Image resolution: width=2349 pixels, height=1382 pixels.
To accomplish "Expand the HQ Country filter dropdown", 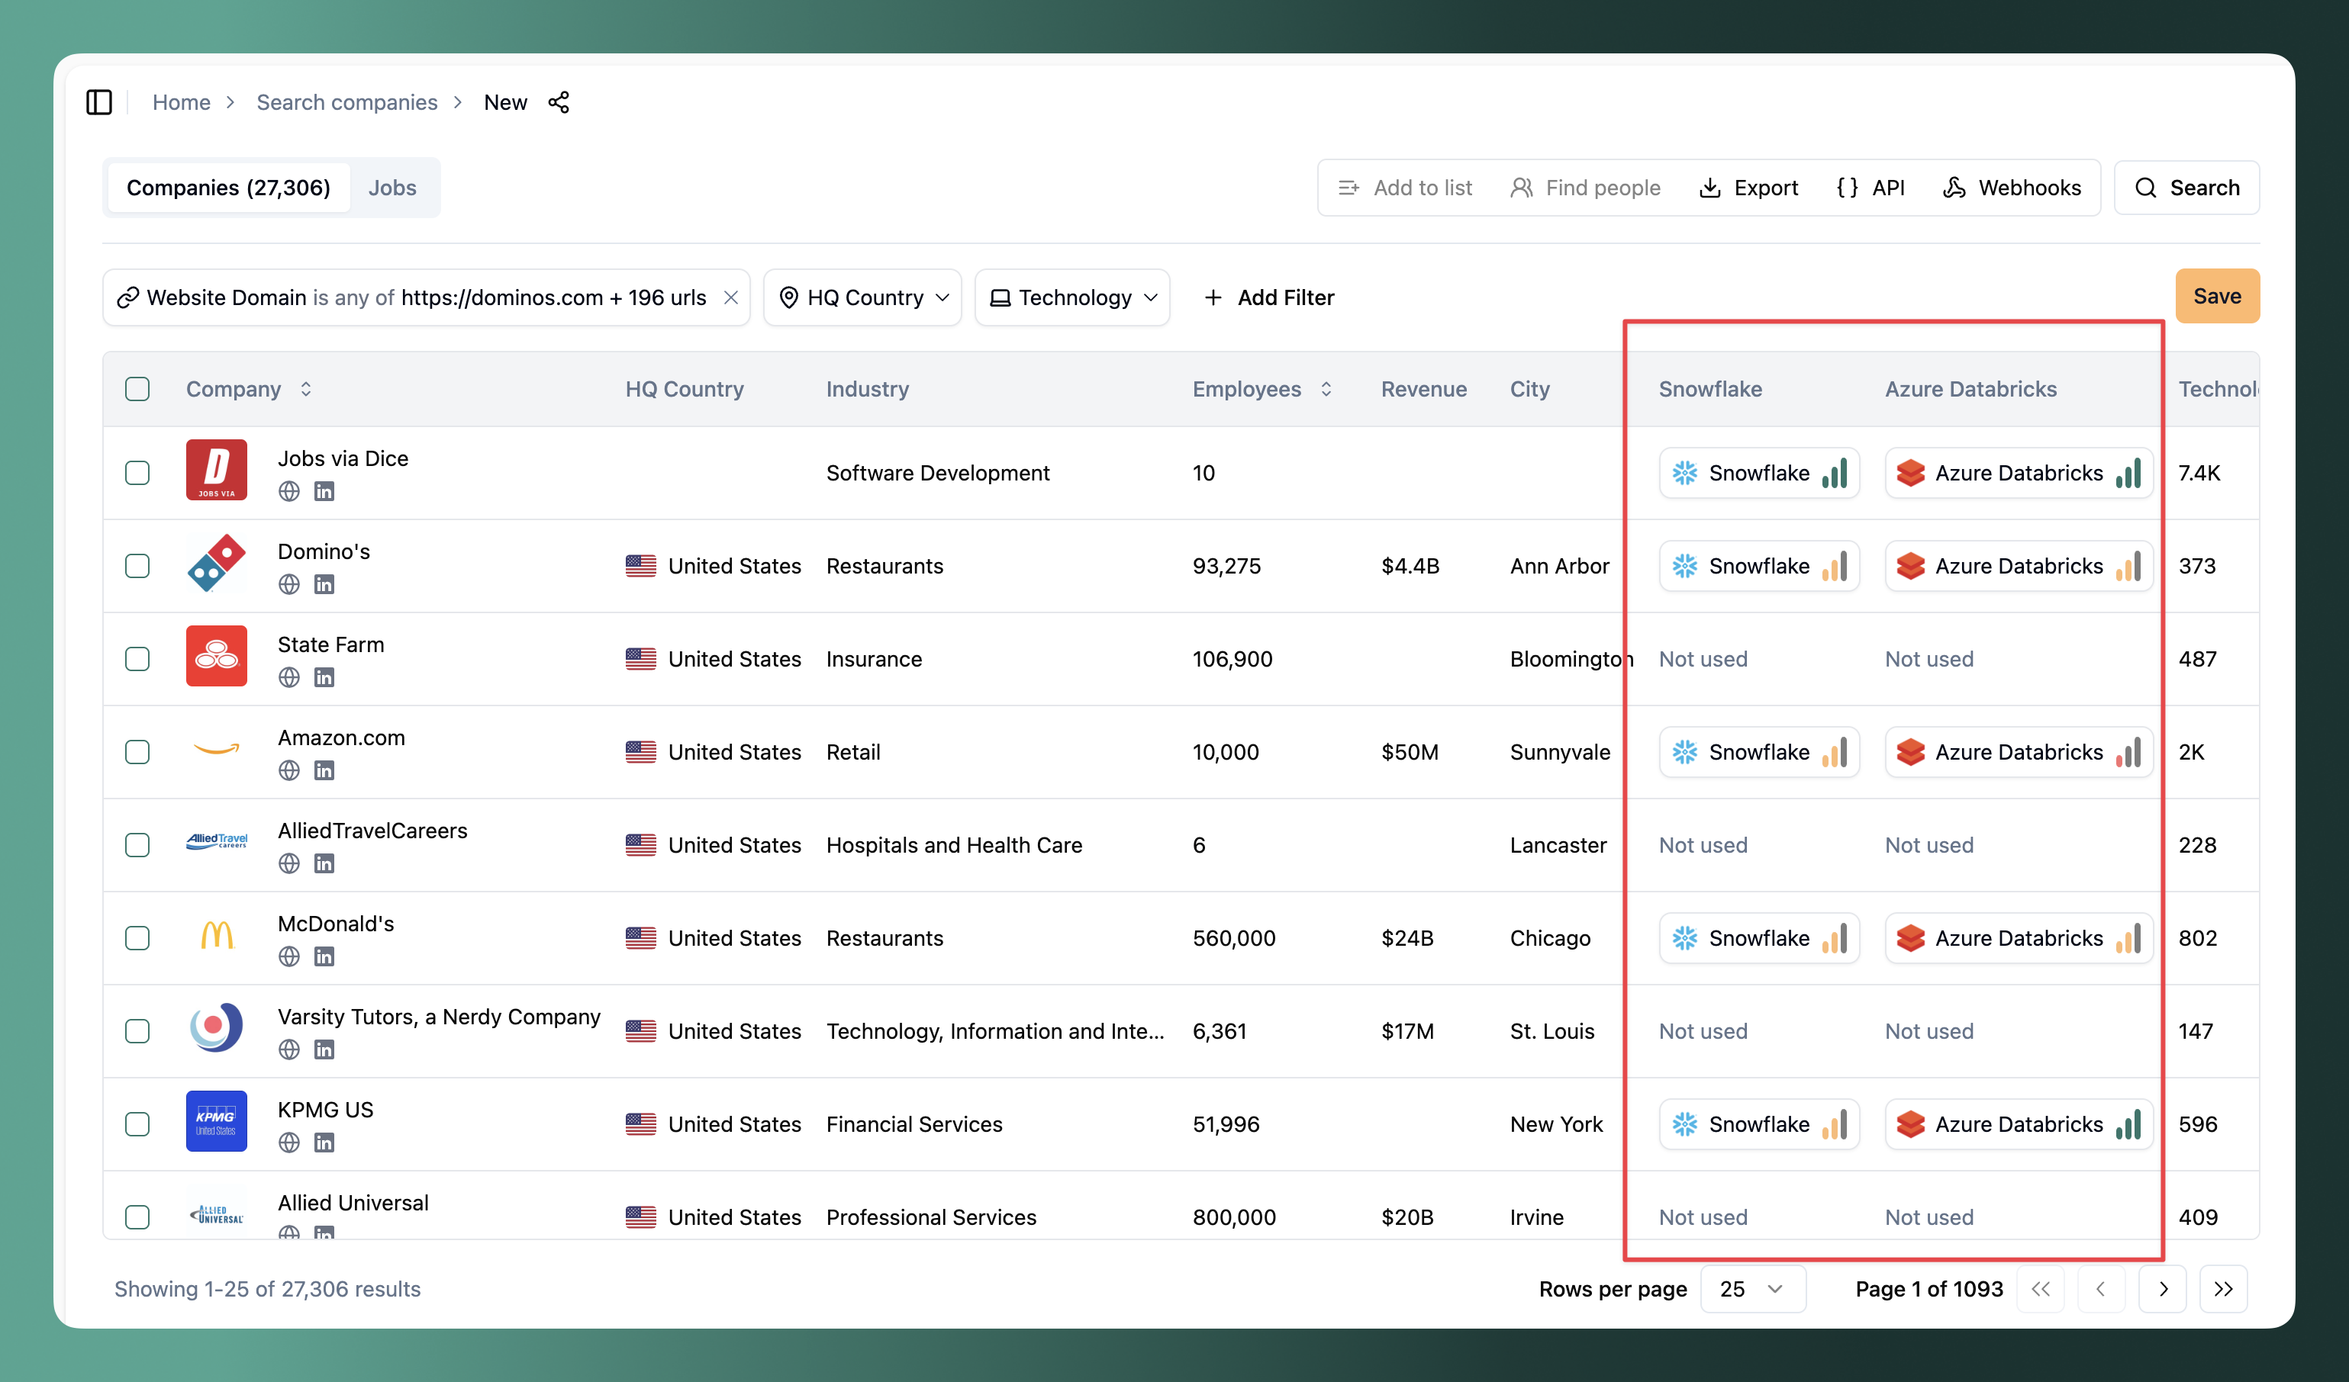I will coord(862,298).
